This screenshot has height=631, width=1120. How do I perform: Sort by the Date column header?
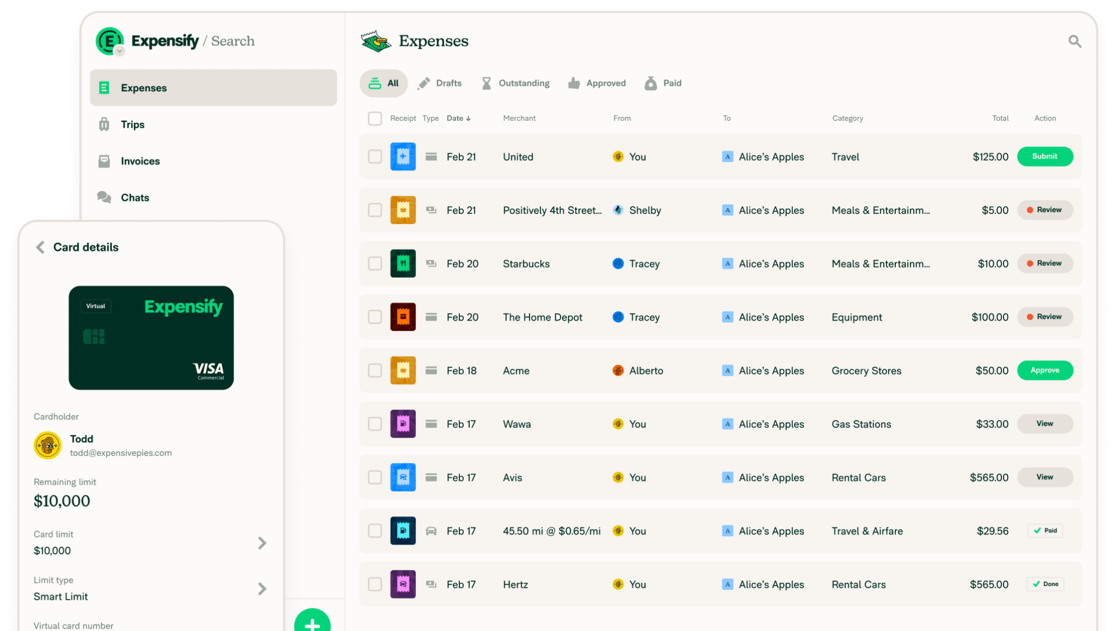458,118
